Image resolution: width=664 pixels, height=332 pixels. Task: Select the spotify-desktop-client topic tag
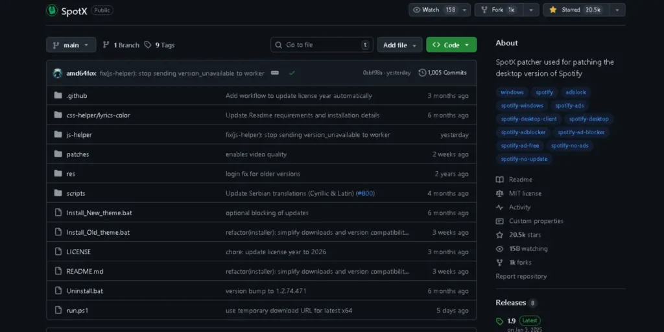click(529, 119)
